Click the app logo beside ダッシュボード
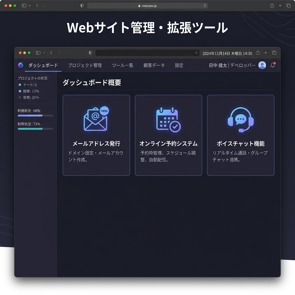The width and height of the screenshot is (295, 295). click(x=20, y=65)
